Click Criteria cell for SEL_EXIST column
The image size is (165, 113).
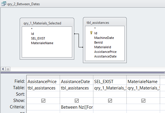pos(110,107)
